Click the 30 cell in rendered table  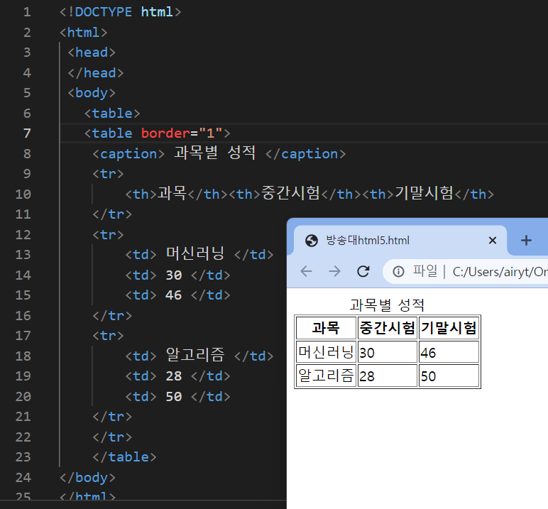pos(388,351)
